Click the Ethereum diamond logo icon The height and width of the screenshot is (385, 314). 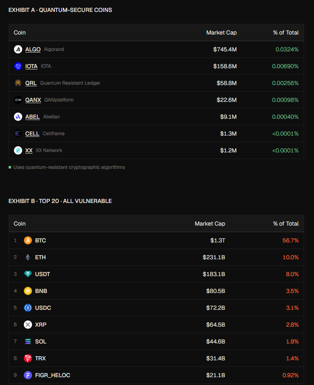[x=28, y=257]
